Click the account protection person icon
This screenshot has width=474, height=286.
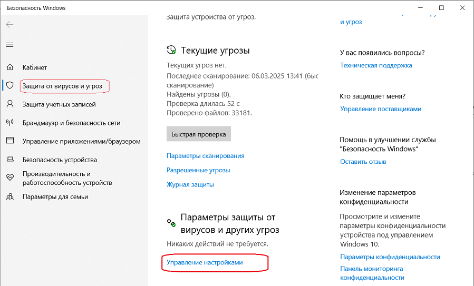(x=9, y=104)
